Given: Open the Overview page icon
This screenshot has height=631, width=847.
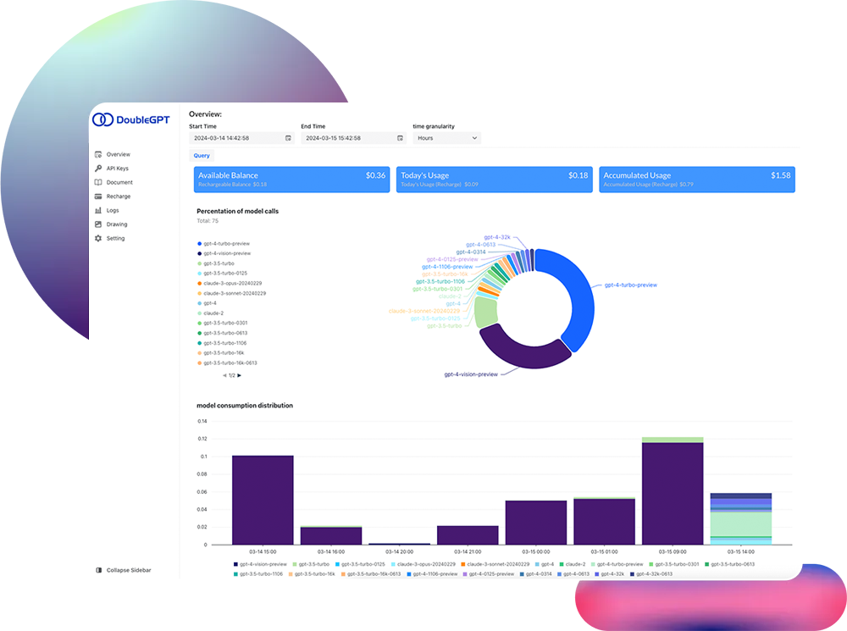Looking at the screenshot, I should pos(98,154).
